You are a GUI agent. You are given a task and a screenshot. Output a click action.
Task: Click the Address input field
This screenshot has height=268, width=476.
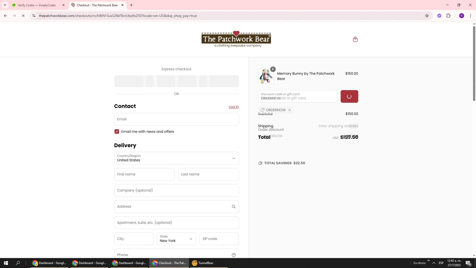pyautogui.click(x=176, y=207)
